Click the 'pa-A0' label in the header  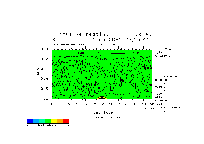coord(143,34)
